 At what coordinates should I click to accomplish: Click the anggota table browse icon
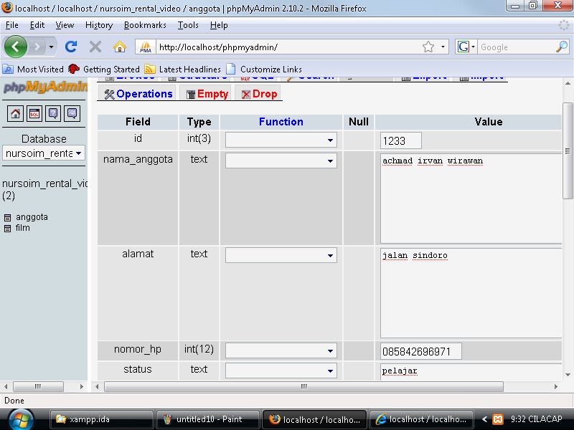coord(7,218)
